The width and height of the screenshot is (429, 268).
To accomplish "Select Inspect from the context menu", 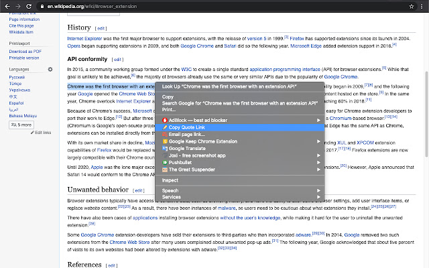I will coord(240,180).
